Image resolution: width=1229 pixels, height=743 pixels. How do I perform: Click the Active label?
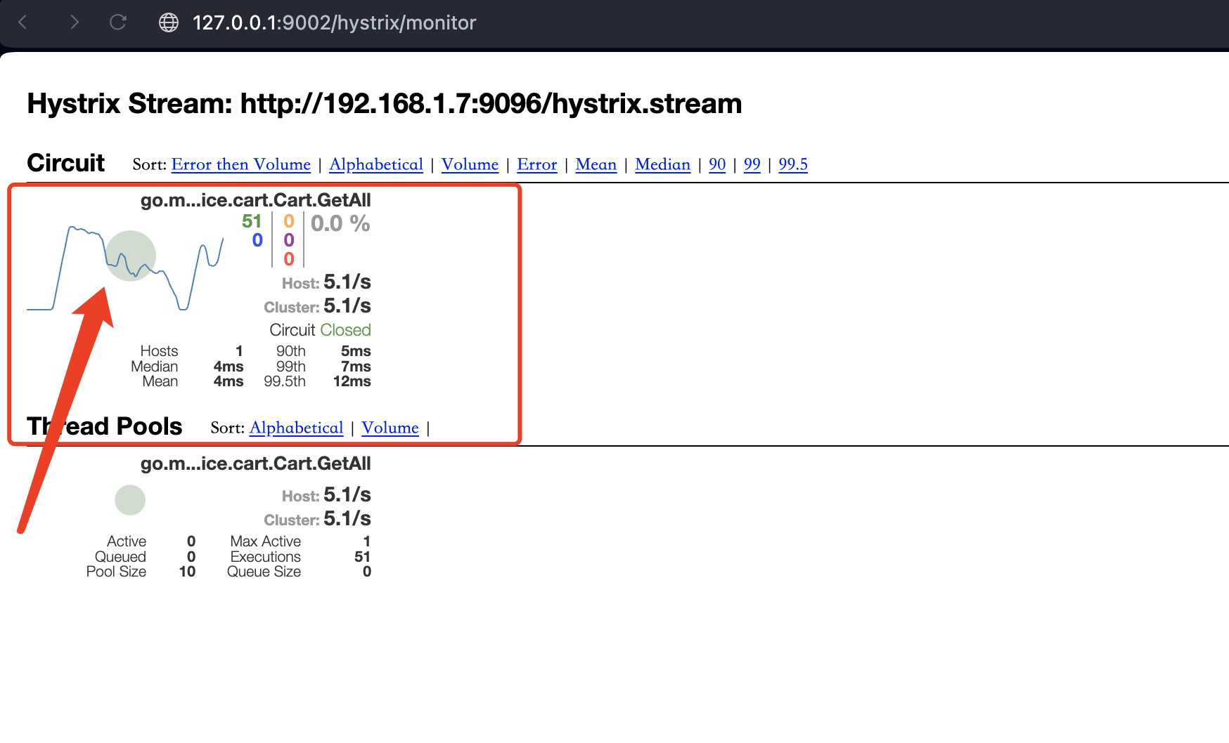coord(127,541)
